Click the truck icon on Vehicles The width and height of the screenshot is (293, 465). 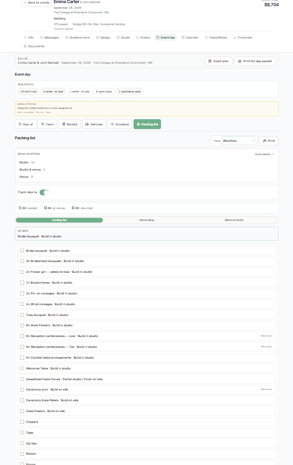point(87,124)
